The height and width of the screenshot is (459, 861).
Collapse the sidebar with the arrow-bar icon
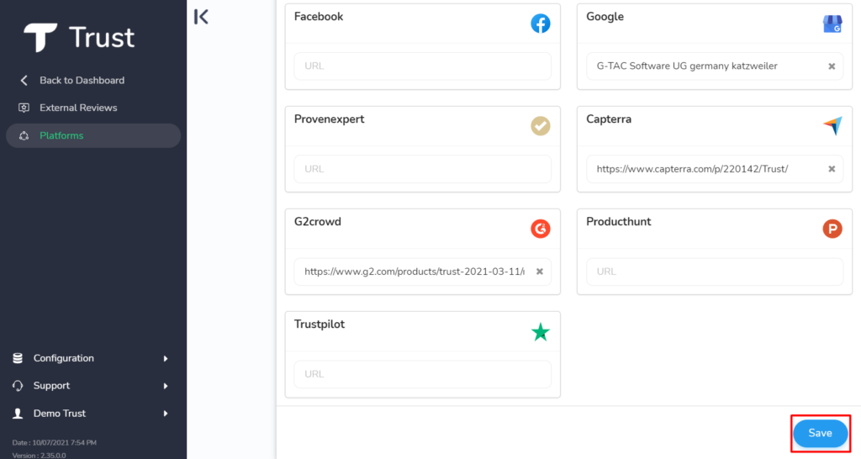[x=201, y=17]
